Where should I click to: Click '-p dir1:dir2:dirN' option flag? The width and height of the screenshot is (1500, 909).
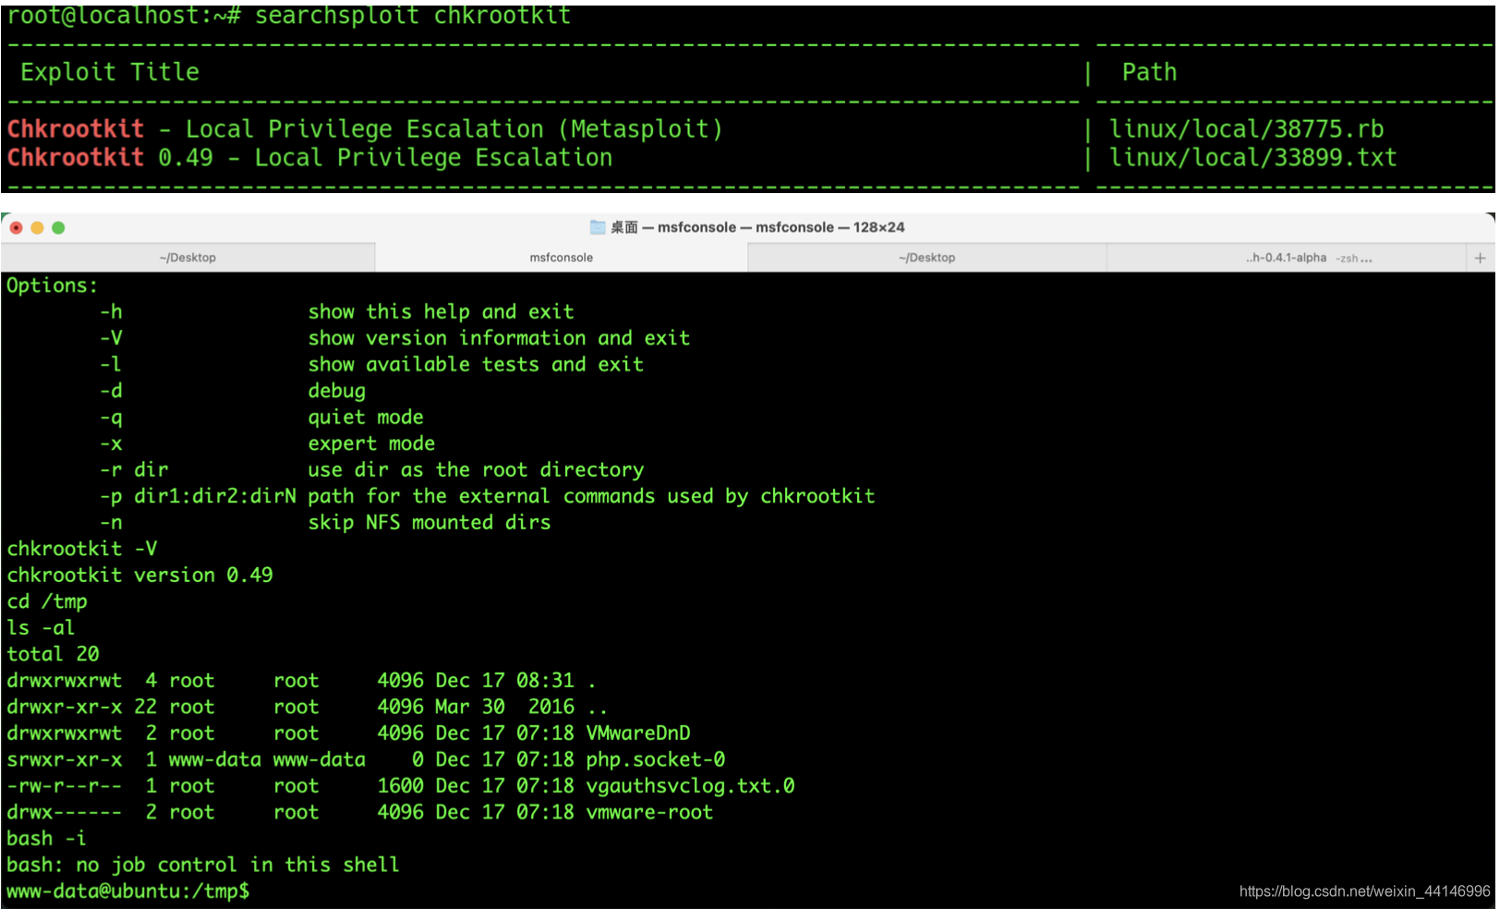198,496
